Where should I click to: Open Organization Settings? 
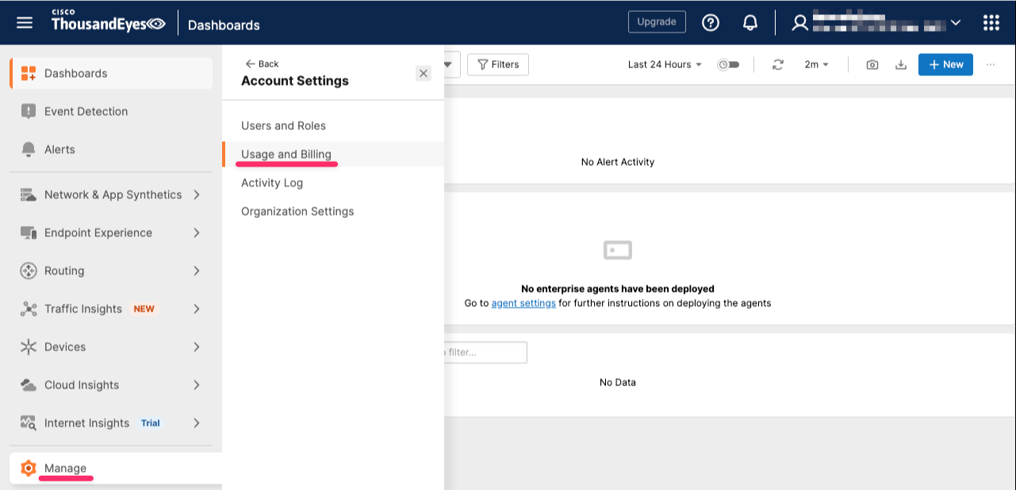(297, 212)
